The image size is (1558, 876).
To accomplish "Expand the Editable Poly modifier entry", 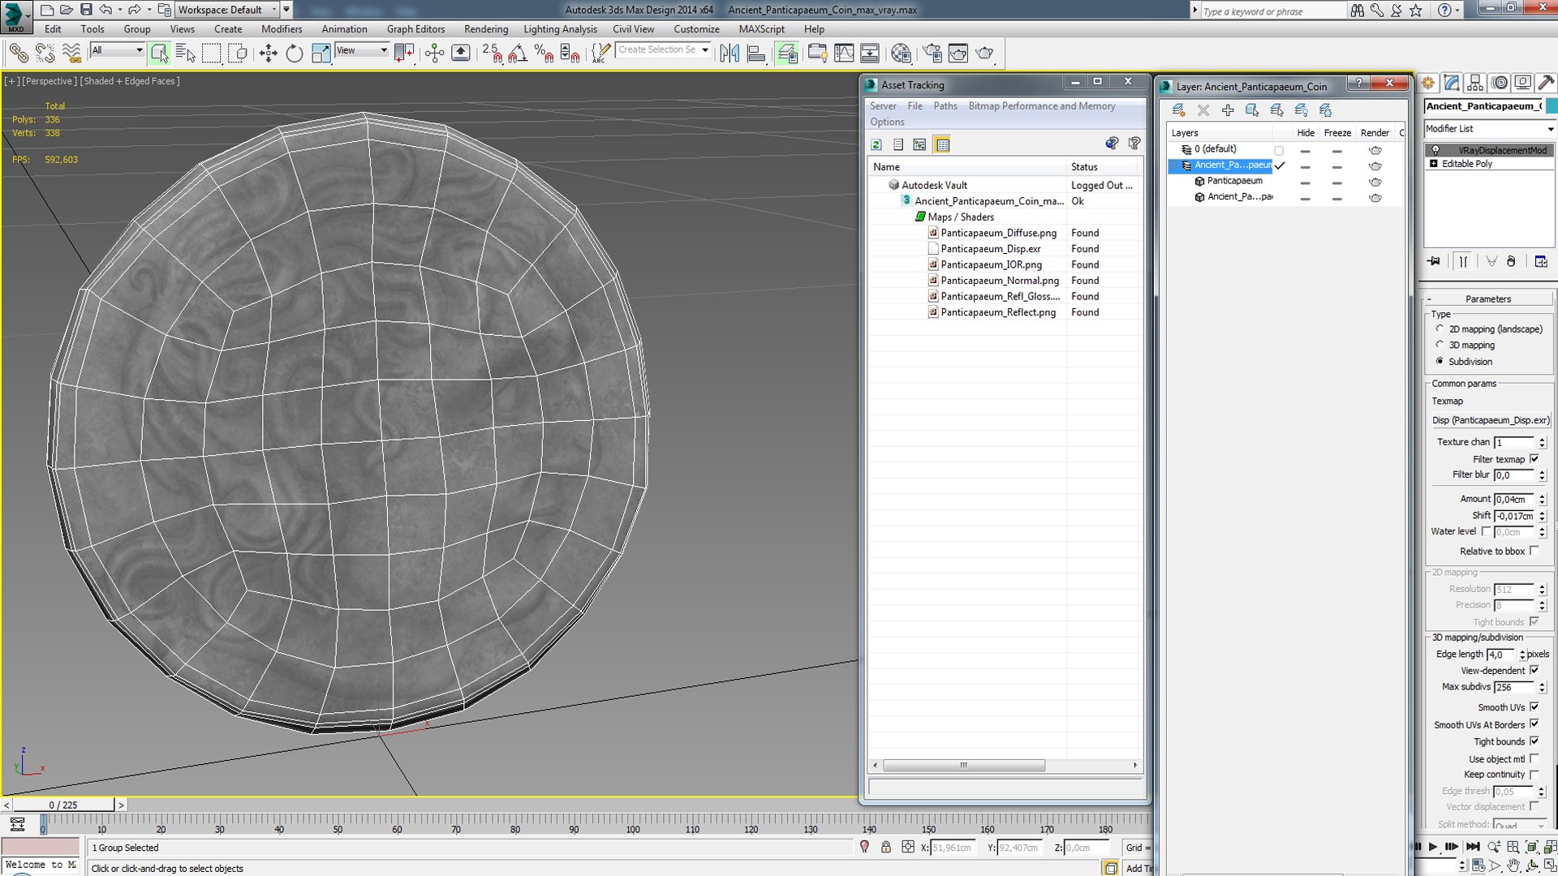I will (1434, 164).
